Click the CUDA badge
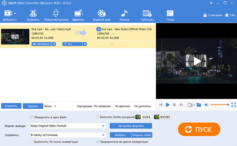 pos(144,117)
